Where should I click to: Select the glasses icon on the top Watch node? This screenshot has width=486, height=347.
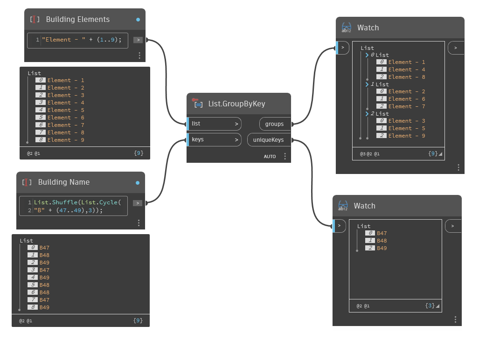pos(346,28)
